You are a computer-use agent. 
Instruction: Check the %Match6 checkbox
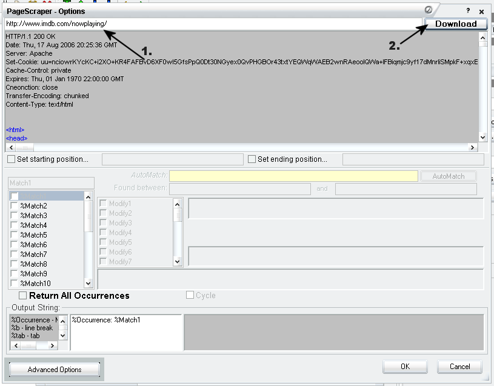tap(14, 245)
